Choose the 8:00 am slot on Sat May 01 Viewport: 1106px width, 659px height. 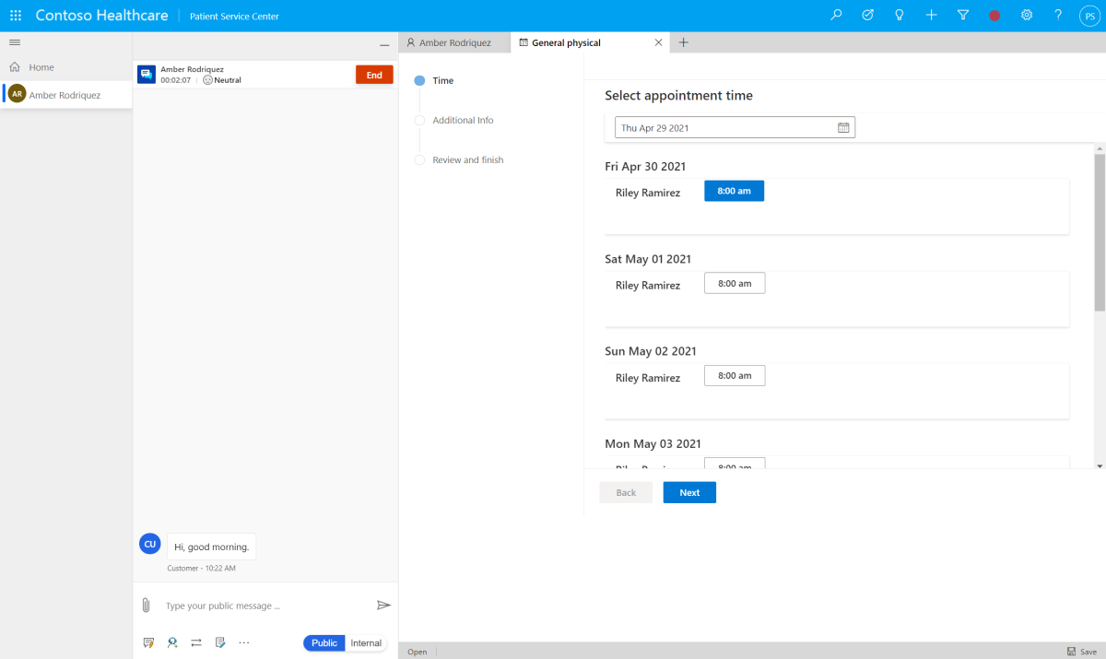click(735, 283)
